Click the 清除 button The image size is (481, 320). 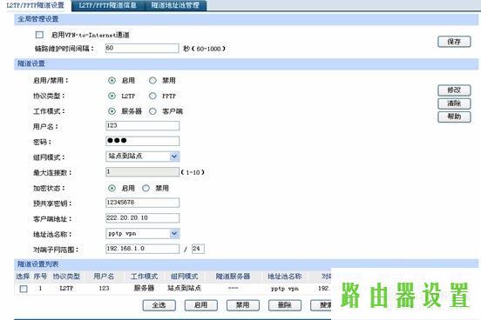454,103
